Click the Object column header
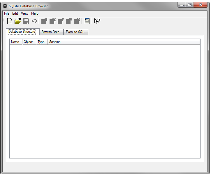 click(29, 42)
